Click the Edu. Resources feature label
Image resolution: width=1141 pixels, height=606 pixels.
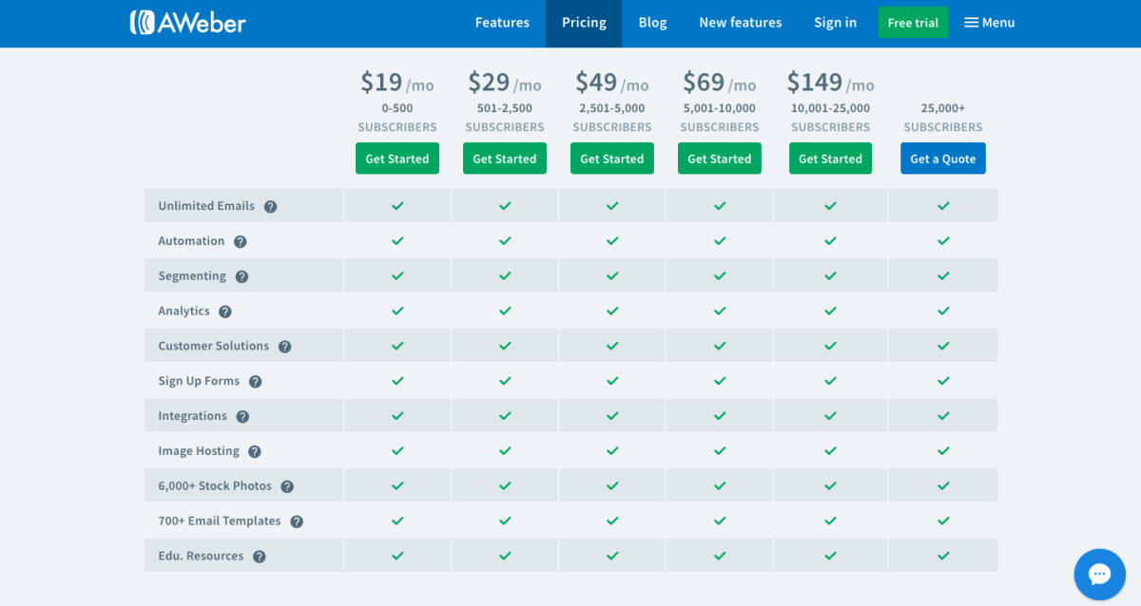click(x=201, y=557)
